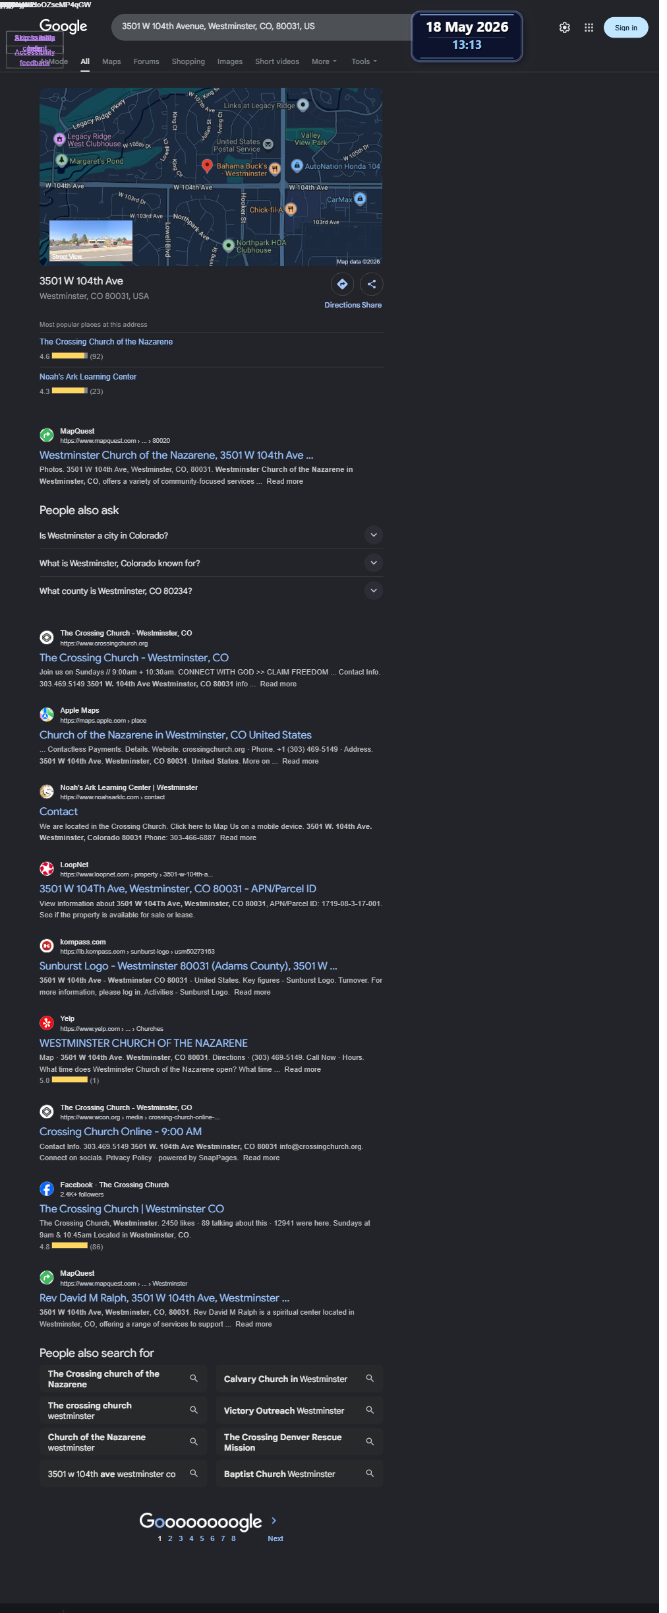Click the Share icon button

[372, 284]
